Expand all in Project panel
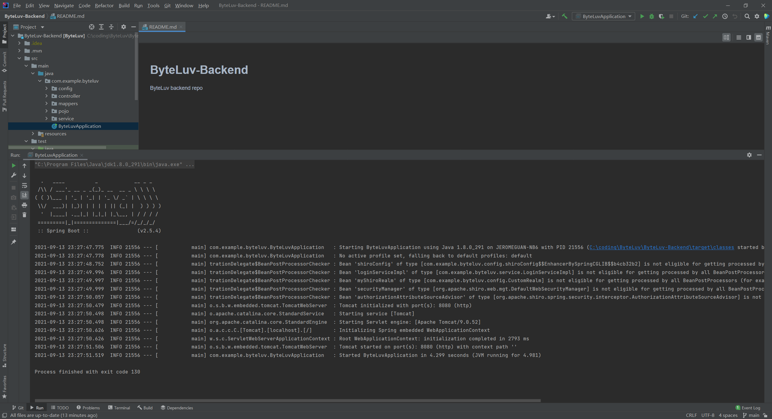 click(x=101, y=27)
